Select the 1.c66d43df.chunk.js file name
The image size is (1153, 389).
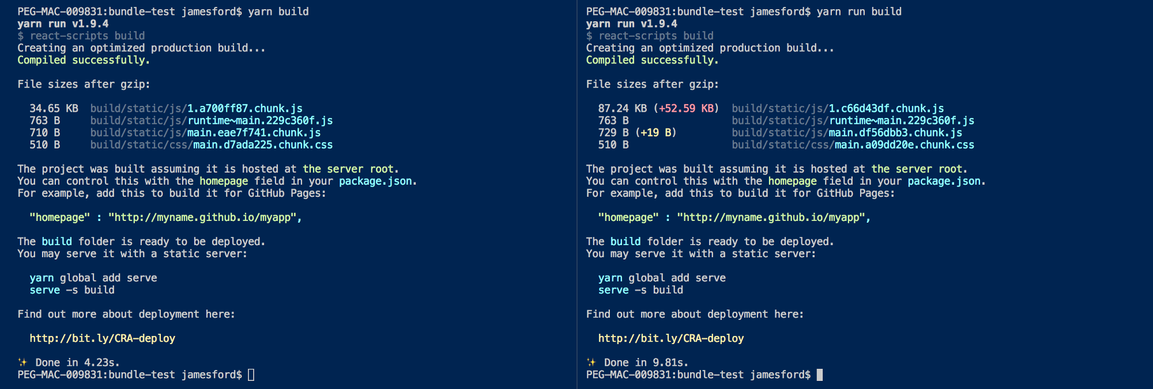click(x=886, y=109)
